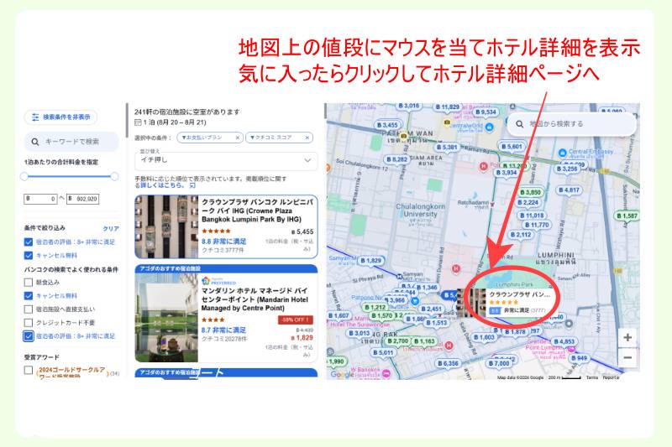Click the キーワードで検索 input field
This screenshot has height=447, width=672.
71,142
